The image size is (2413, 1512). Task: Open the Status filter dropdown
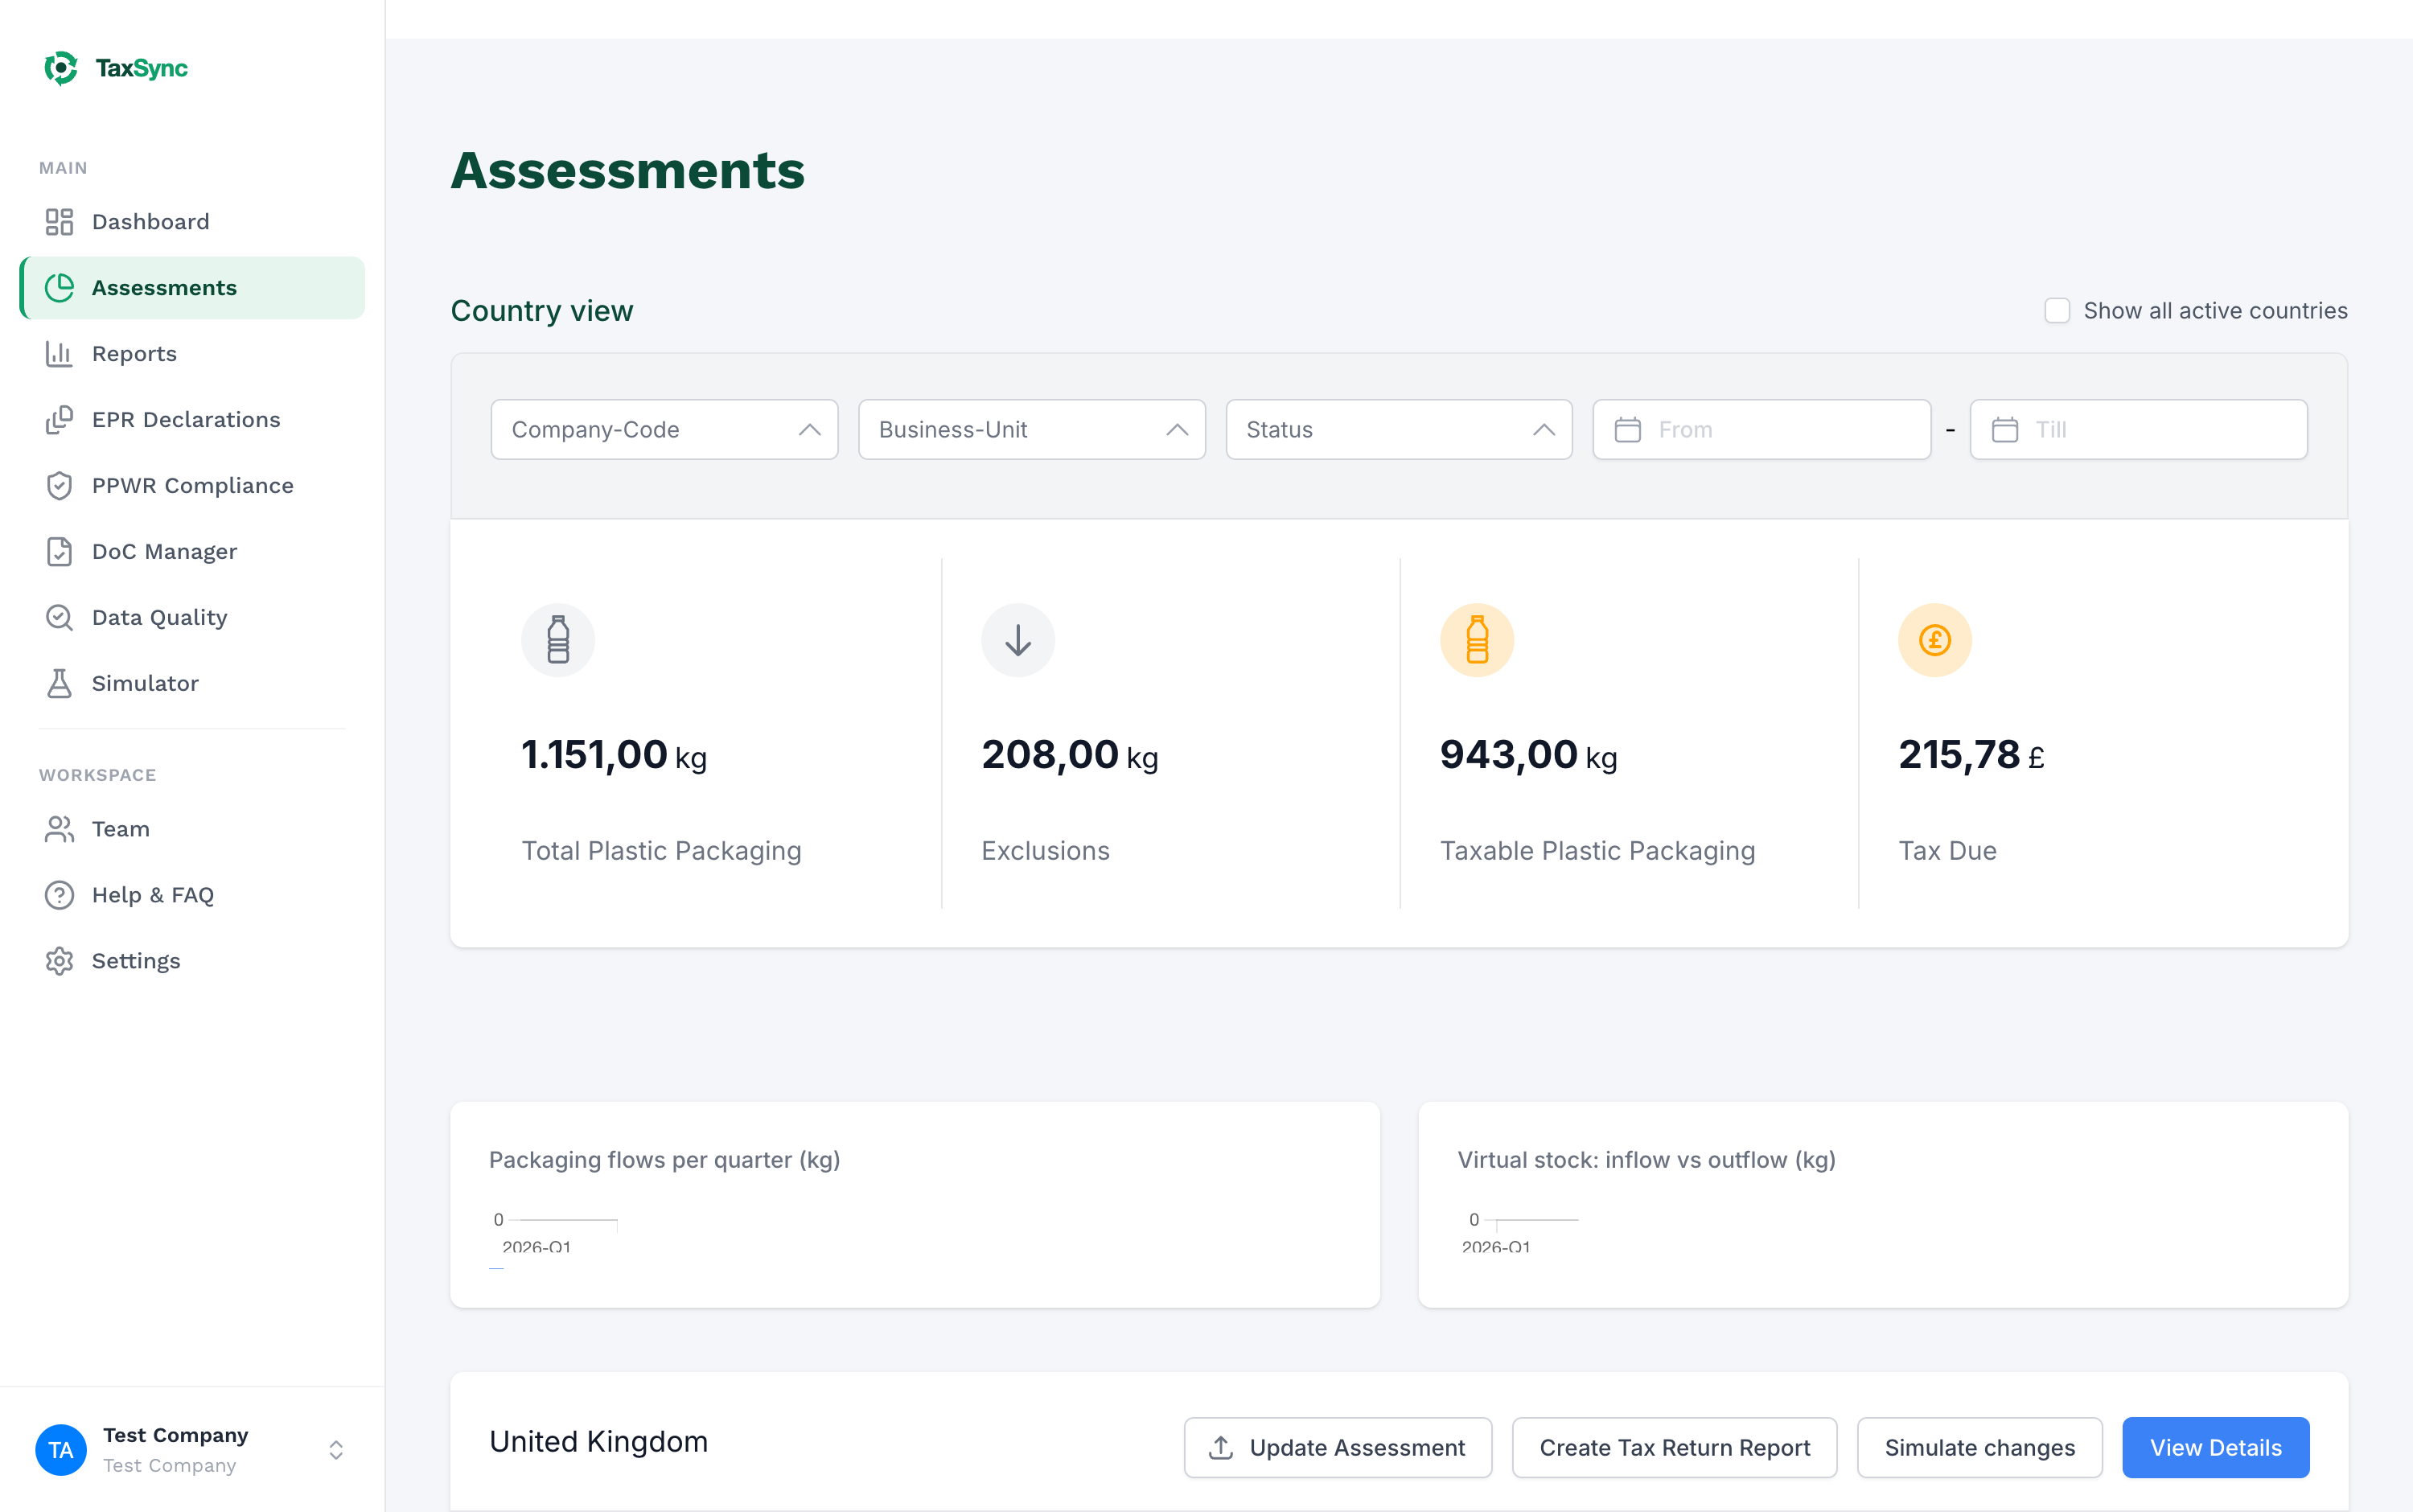point(1399,430)
